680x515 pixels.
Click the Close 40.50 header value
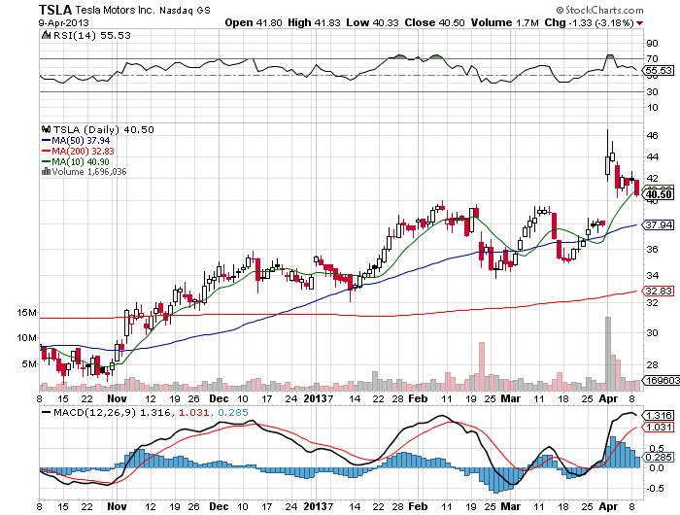(434, 22)
